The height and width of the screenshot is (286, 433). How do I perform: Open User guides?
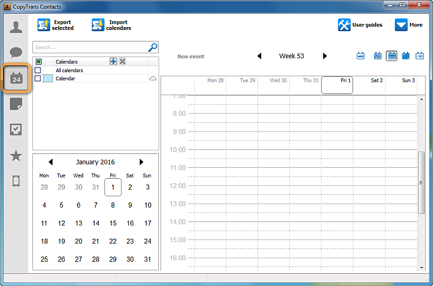tap(360, 25)
